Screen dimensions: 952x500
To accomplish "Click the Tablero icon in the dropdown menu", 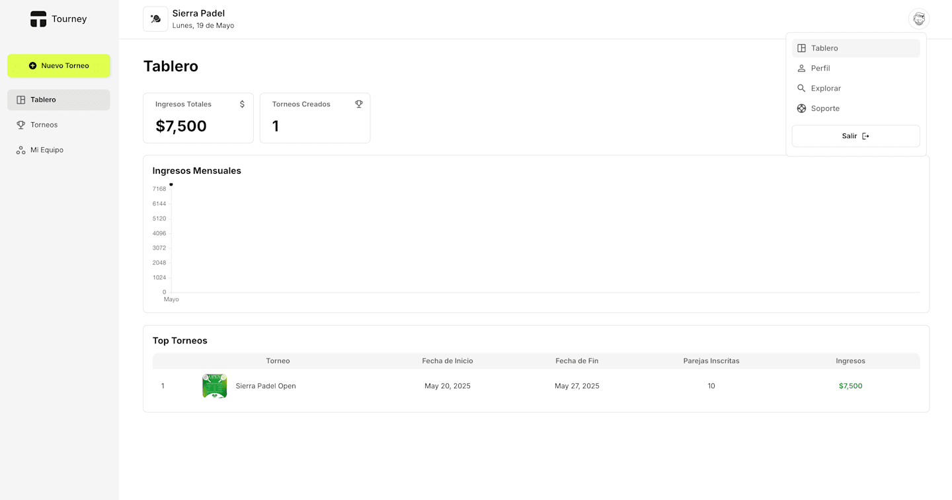I will tap(801, 48).
